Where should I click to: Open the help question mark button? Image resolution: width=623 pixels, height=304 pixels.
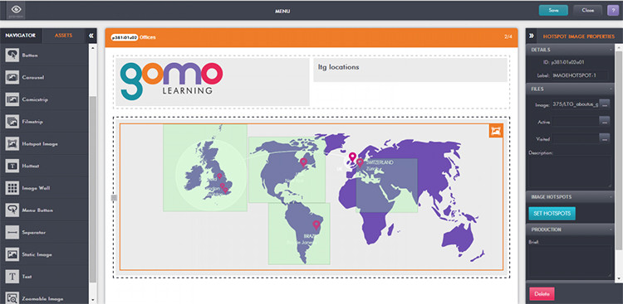point(613,11)
